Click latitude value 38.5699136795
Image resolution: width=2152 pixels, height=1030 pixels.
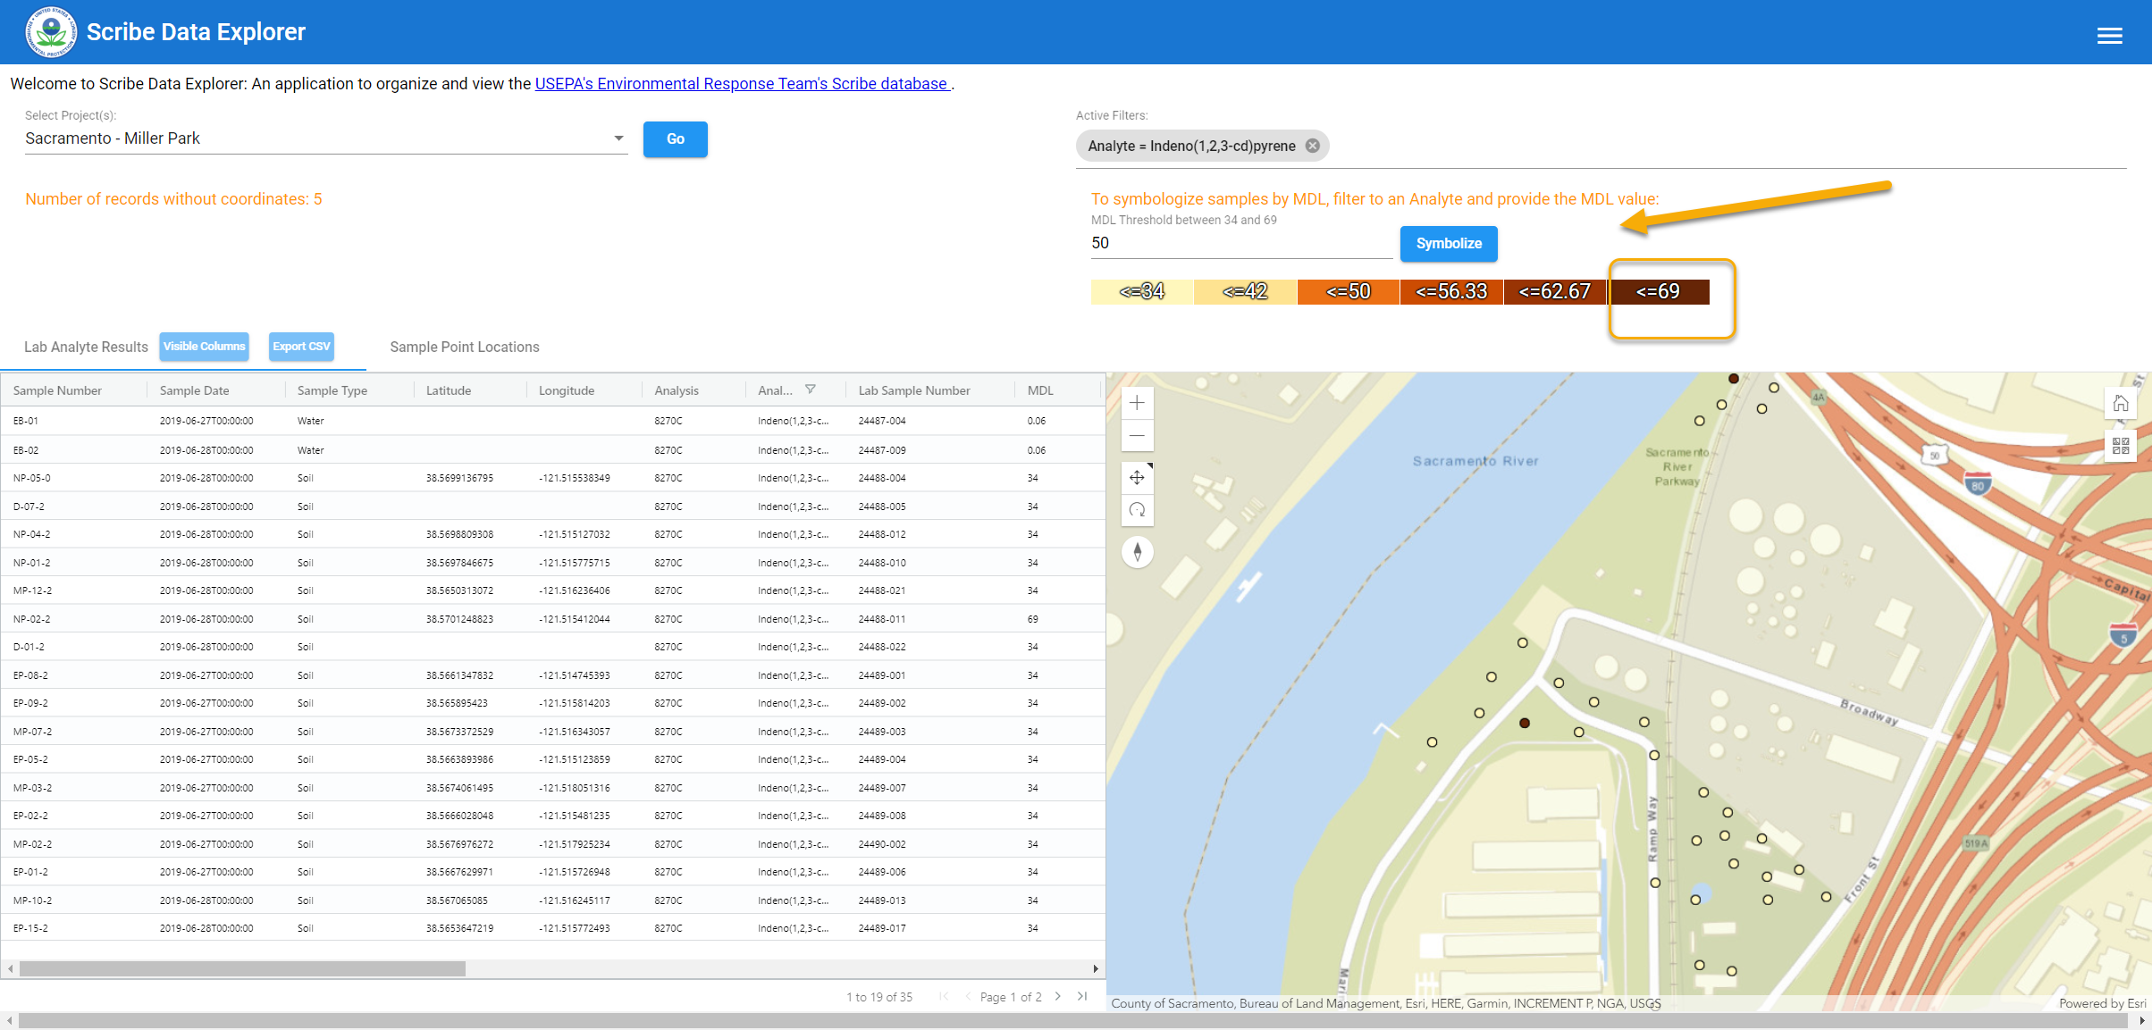click(x=459, y=478)
